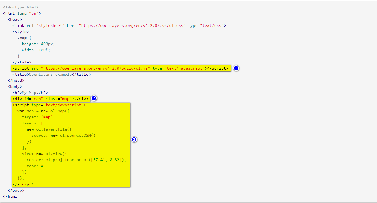Click the inline <script type="text/javascript"> opening tag

pyautogui.click(x=49, y=105)
